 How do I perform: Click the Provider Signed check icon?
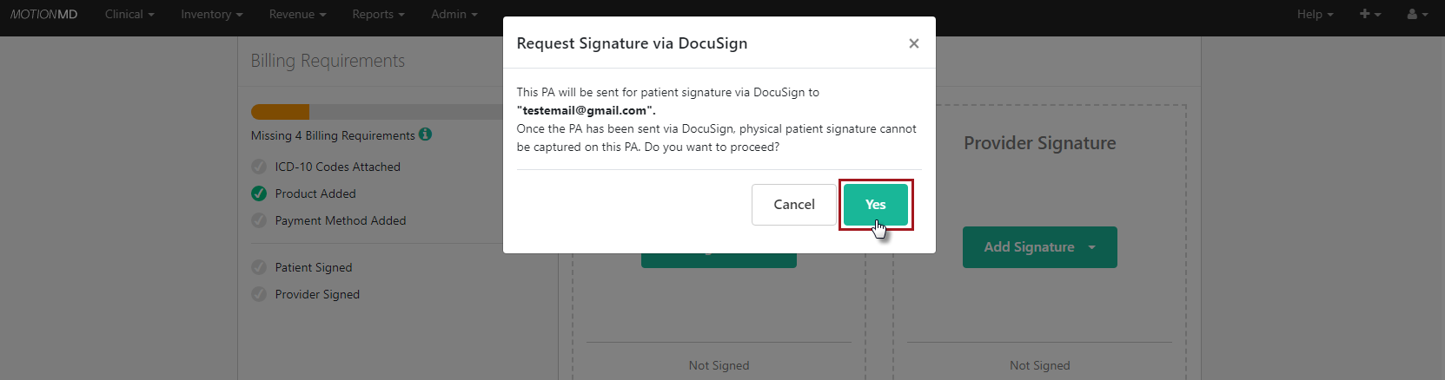pyautogui.click(x=259, y=294)
